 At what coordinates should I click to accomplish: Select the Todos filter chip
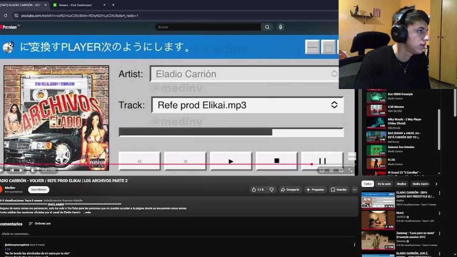368,184
